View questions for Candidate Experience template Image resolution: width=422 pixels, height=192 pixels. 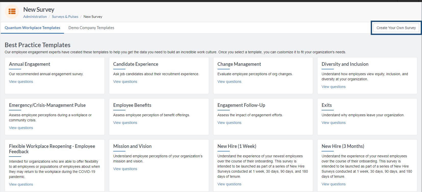pos(125,82)
